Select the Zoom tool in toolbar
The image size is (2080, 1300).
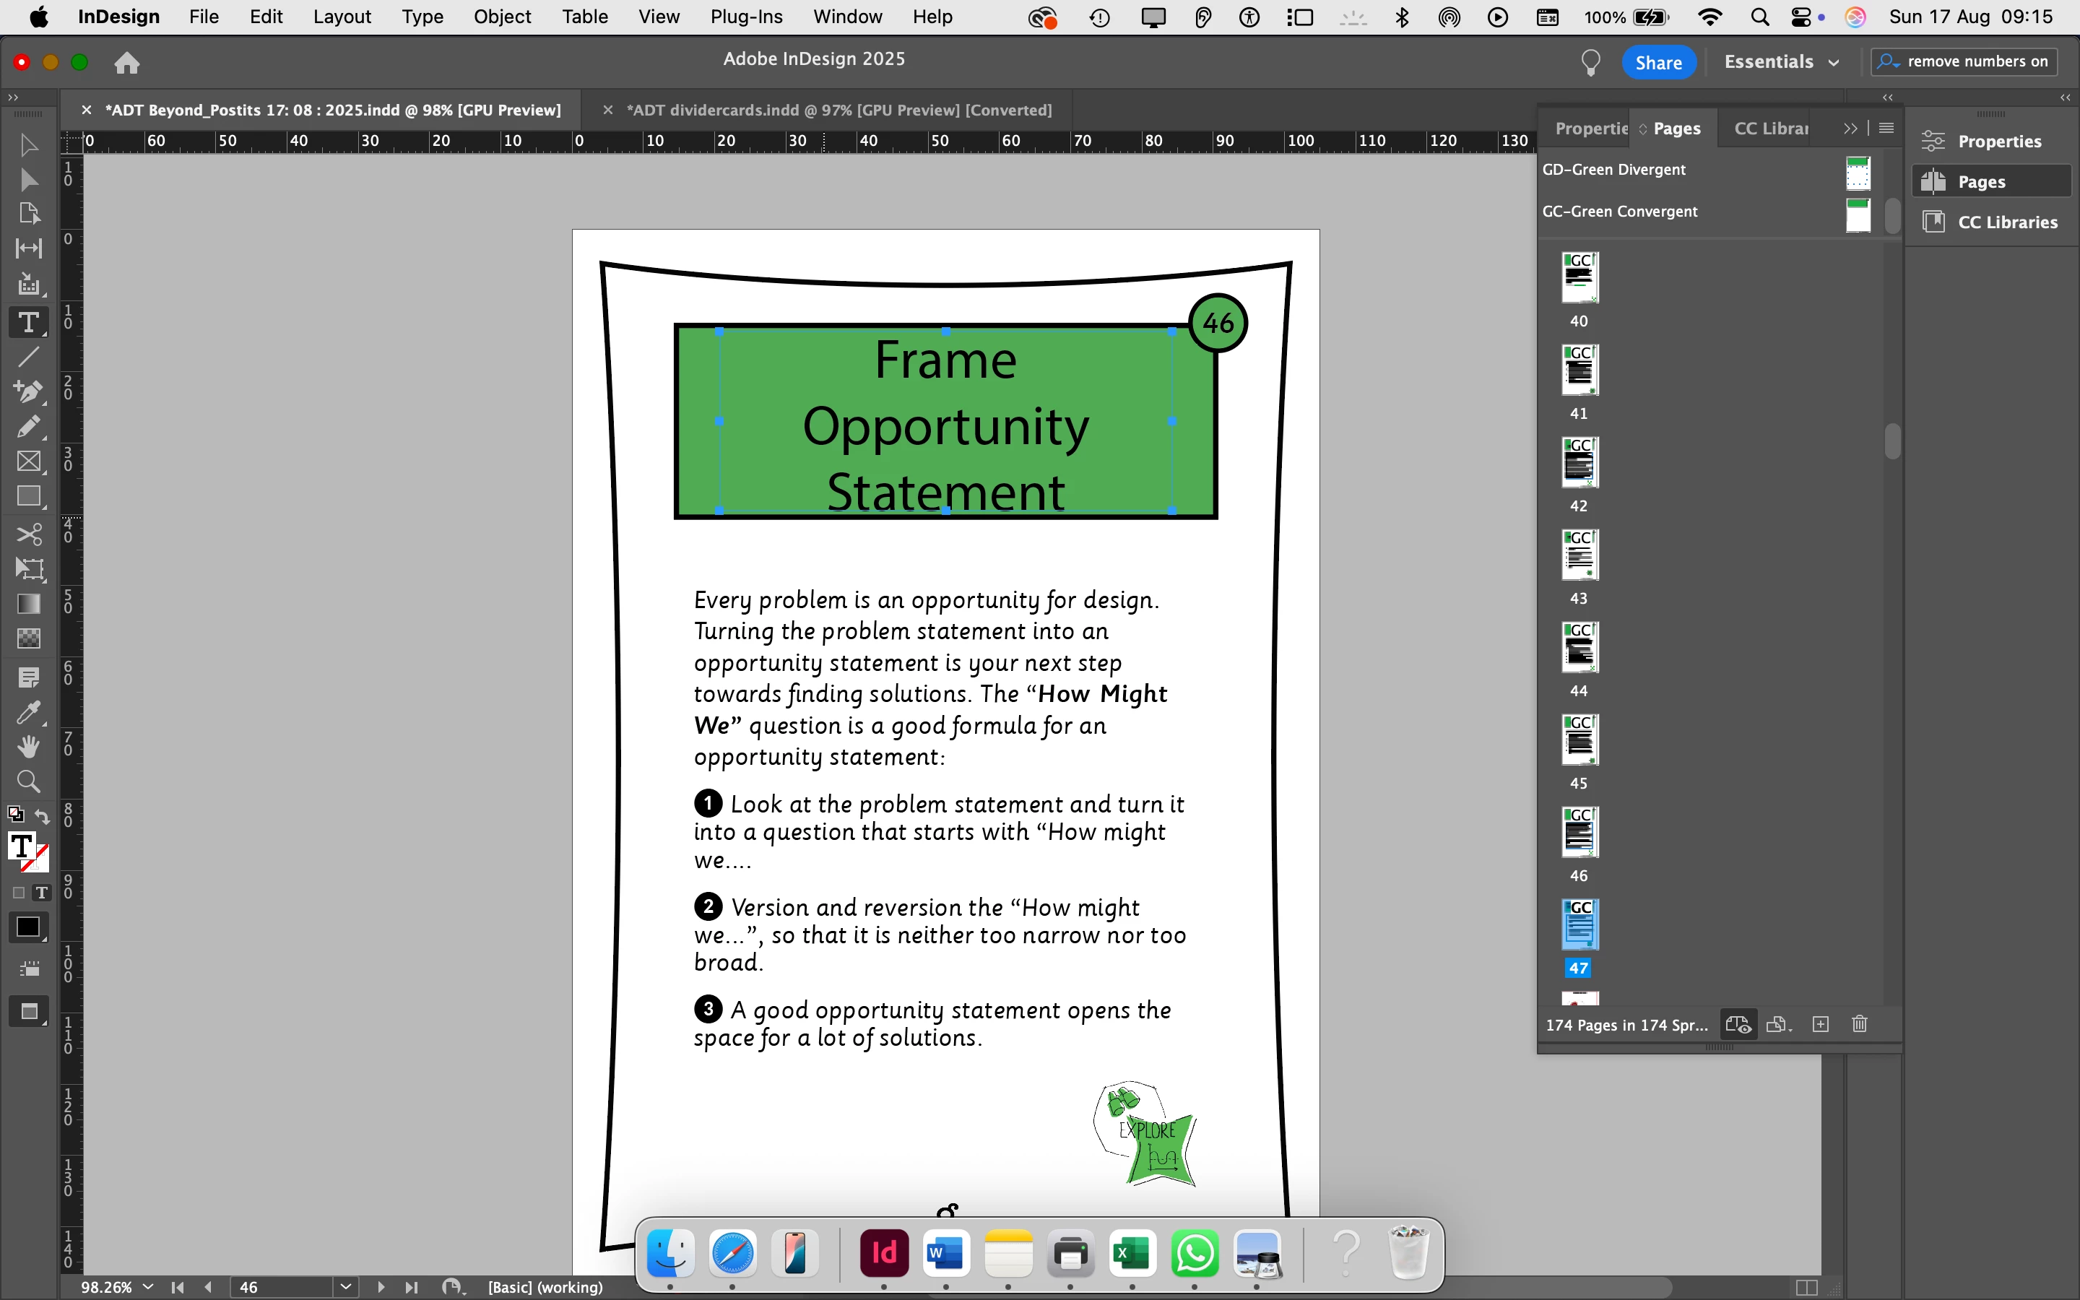[x=28, y=781]
